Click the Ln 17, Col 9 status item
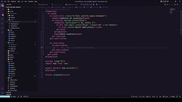Image resolution: width=182 pixels, height=102 pixels. click(x=142, y=96)
